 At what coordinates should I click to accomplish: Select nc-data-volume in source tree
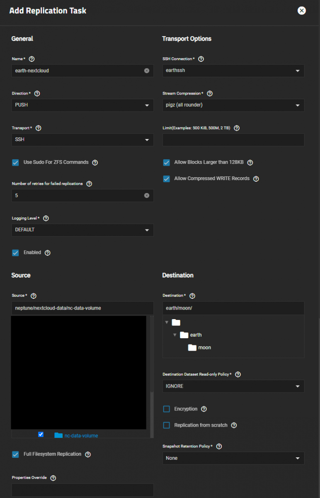click(81, 436)
